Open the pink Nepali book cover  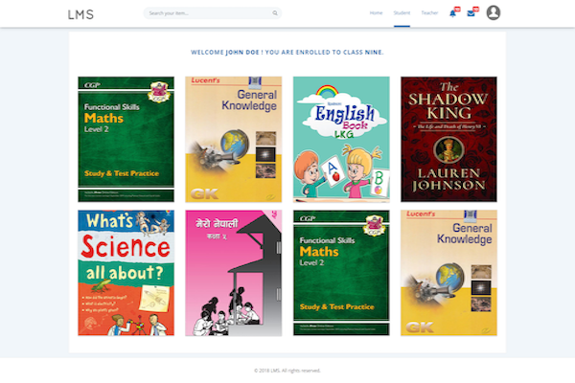(234, 273)
